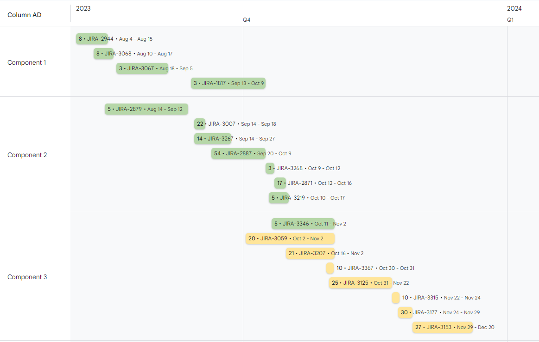Viewport: 539px width, 342px height.
Task: Click the "Oct 9 - Oct 12" date text
Action: tap(324, 168)
